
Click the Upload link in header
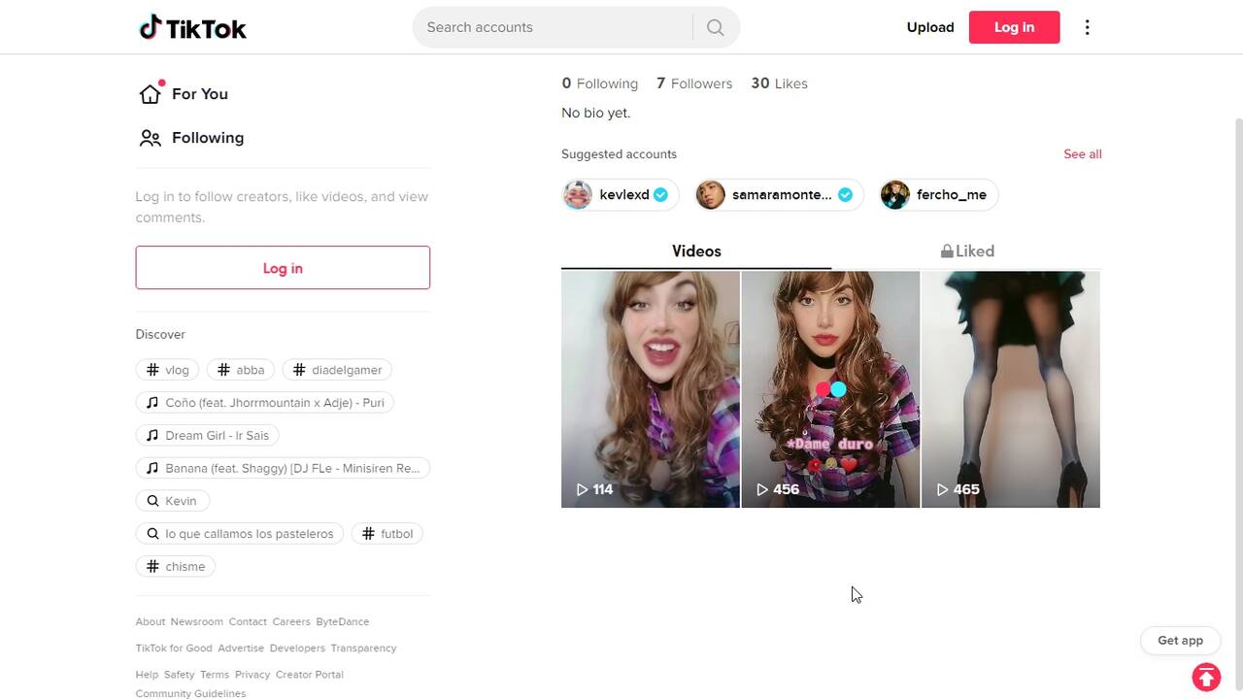[930, 27]
